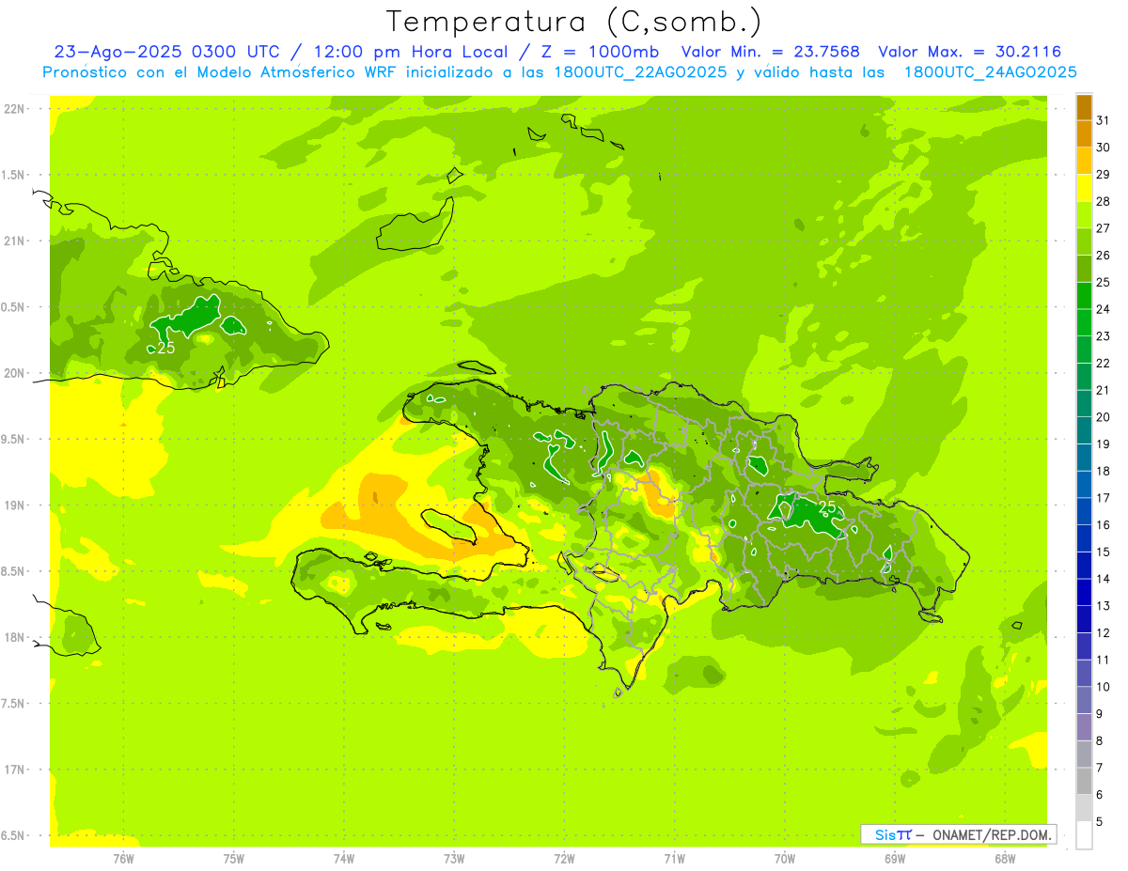Click the "69W" longitude label
The height and width of the screenshot is (871, 1128).
895,858
